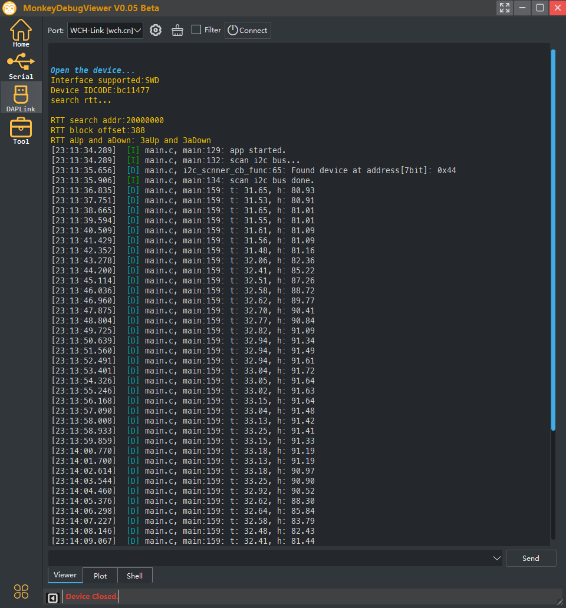Viewport: 566px width, 608px height.
Task: Focus the command input field
Action: (x=270, y=559)
